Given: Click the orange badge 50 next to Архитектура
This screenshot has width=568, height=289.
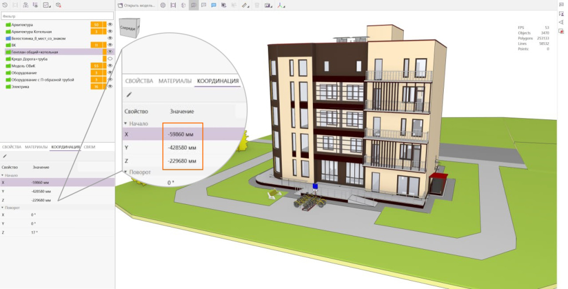Looking at the screenshot, I should click(x=97, y=25).
